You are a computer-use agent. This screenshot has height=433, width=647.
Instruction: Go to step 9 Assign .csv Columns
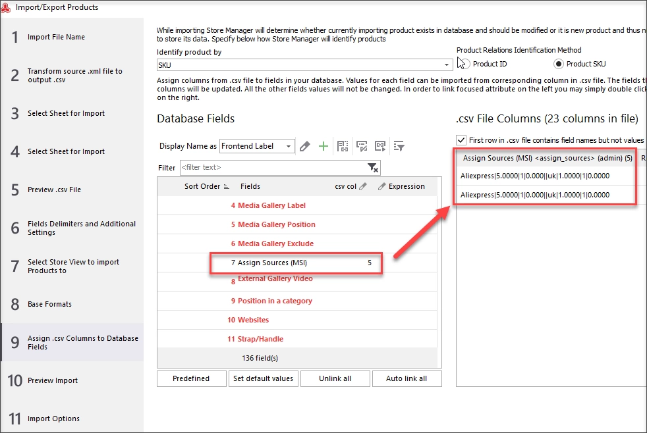pyautogui.click(x=72, y=342)
